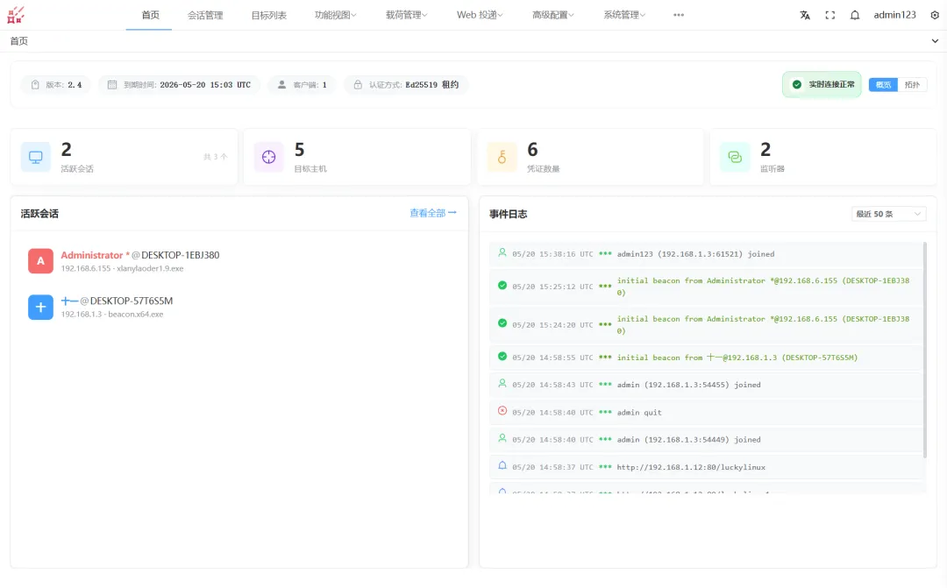The height and width of the screenshot is (588, 947).
Task: Click the admin quit log text
Action: 639,413
